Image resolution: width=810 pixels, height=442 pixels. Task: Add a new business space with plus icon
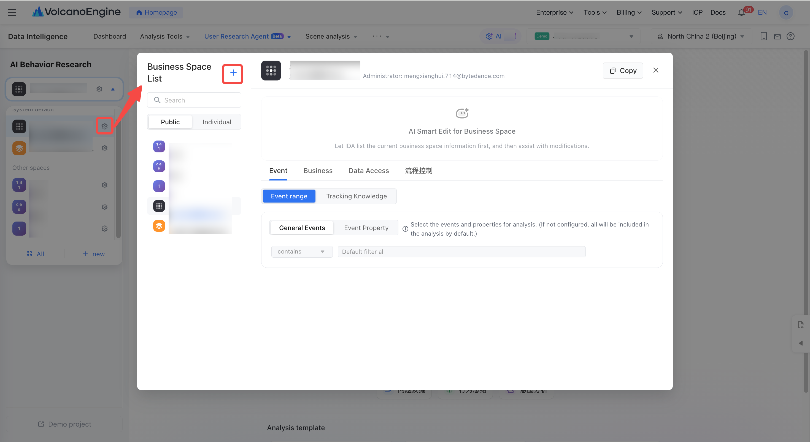coord(233,73)
